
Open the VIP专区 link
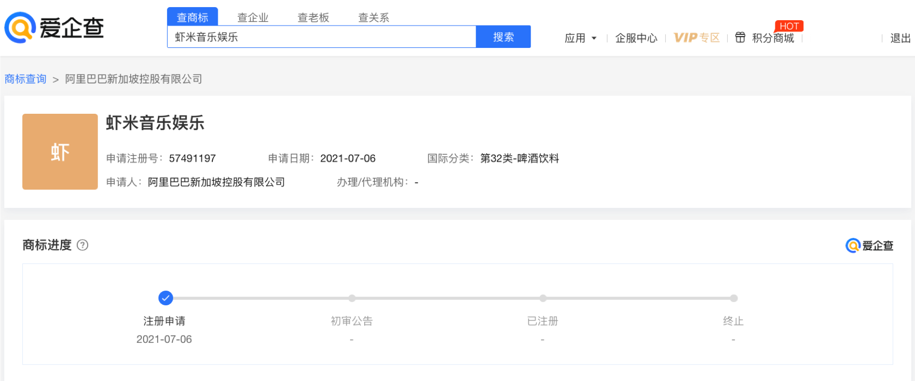click(x=697, y=38)
